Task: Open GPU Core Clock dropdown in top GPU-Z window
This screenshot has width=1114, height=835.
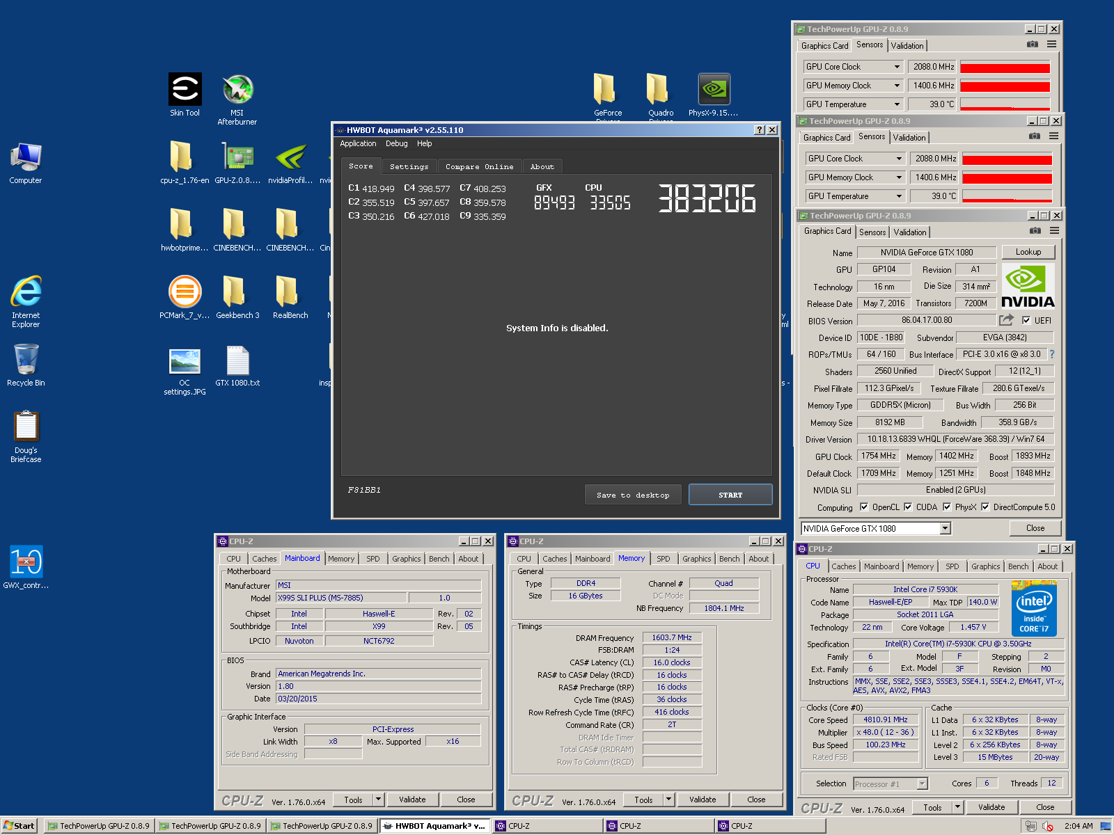Action: (x=897, y=67)
